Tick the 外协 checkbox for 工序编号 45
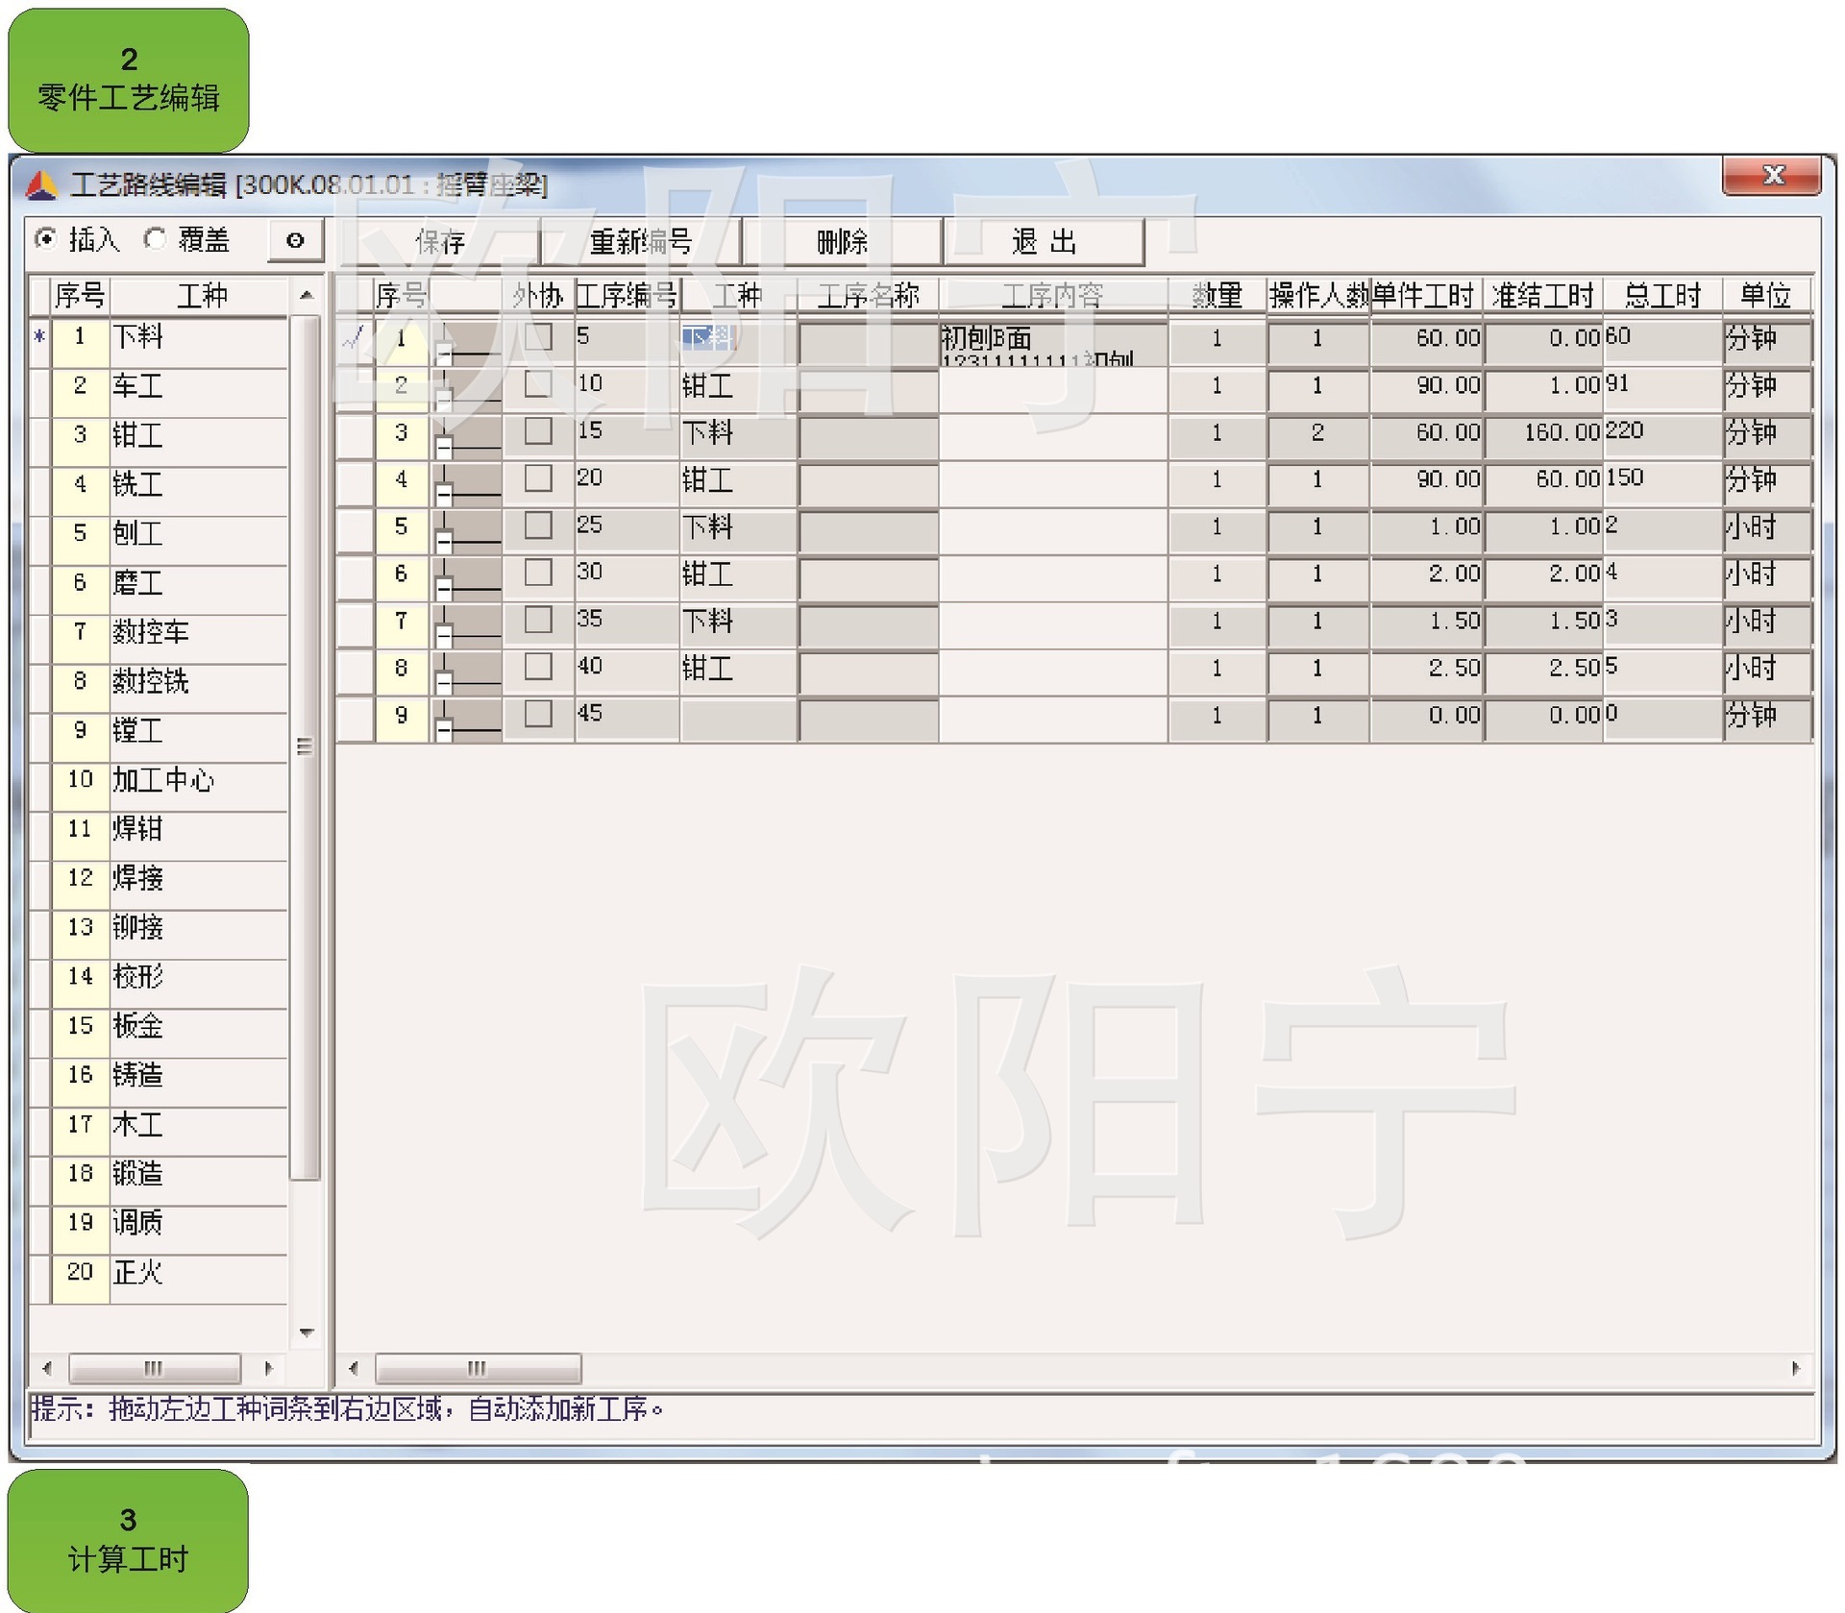 538,713
